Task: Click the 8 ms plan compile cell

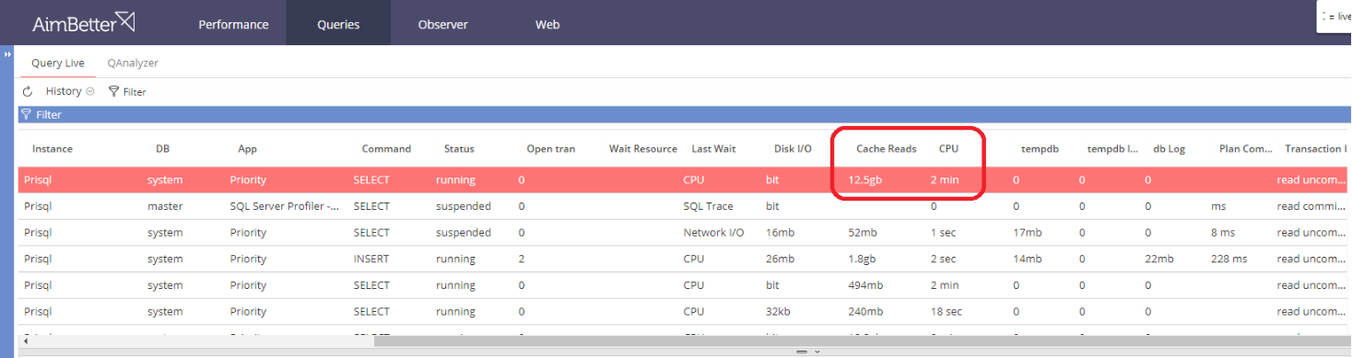Action: tap(1223, 232)
